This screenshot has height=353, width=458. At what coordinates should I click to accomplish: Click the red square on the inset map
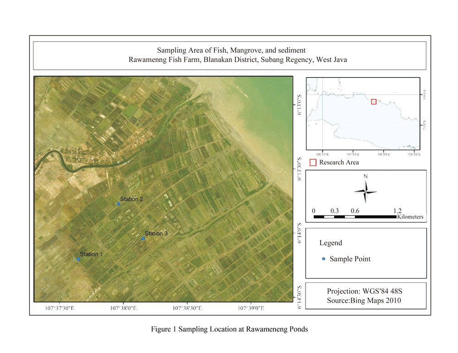(374, 102)
